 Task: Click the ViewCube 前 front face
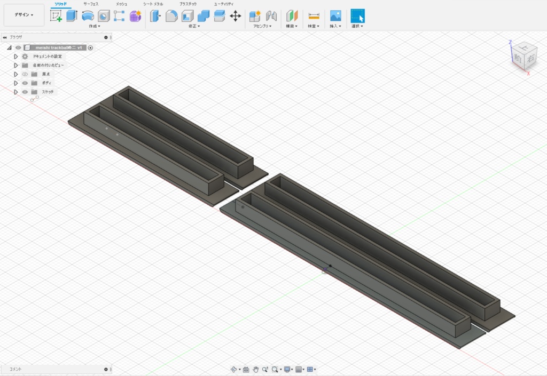518,59
